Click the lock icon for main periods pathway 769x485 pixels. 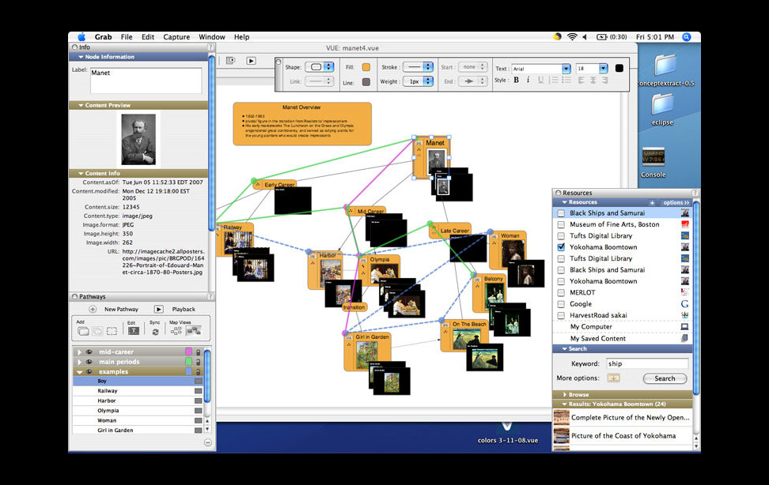pyautogui.click(x=198, y=362)
